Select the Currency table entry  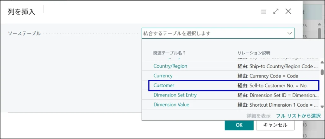[x=163, y=76]
